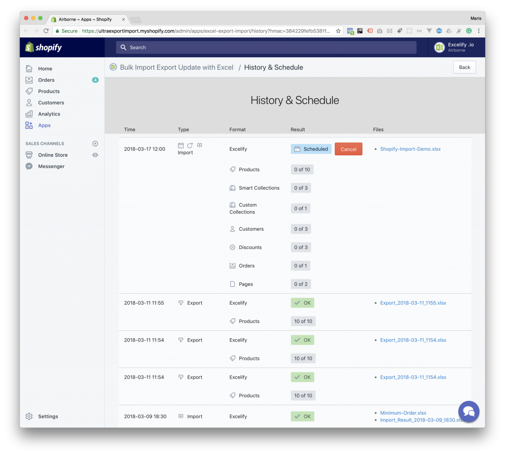Download Export_2018-03-11_1155.xlsx
The width and height of the screenshot is (505, 456).
tap(414, 302)
